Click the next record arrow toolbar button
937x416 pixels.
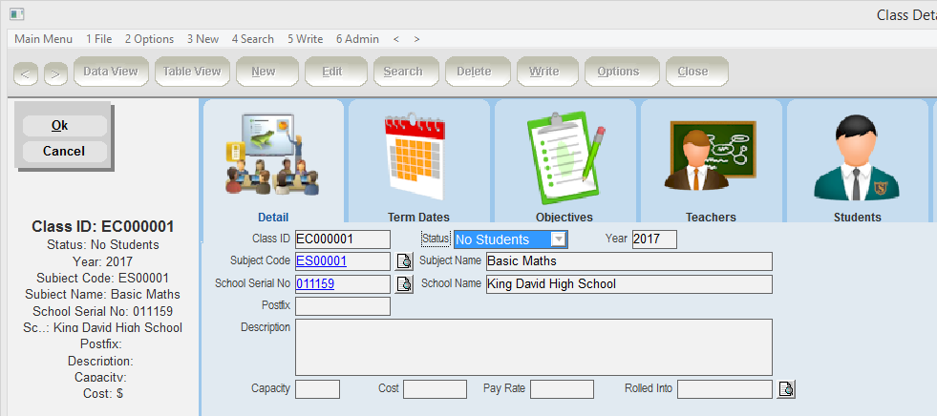click(x=55, y=74)
